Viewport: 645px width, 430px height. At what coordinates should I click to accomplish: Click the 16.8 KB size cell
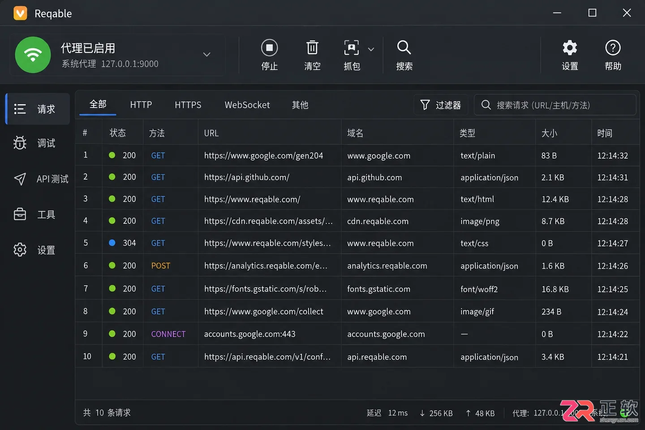[555, 289]
